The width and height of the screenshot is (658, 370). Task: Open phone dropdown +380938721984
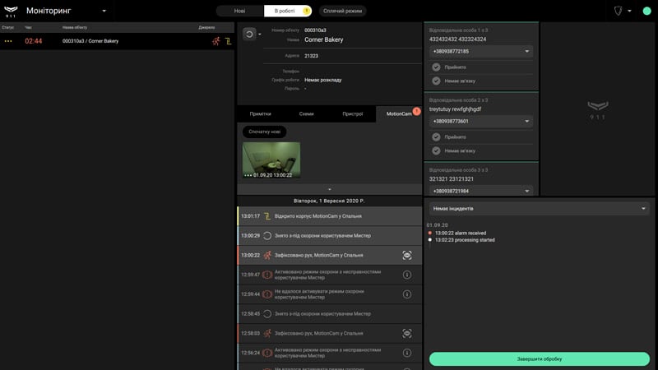[x=481, y=191]
